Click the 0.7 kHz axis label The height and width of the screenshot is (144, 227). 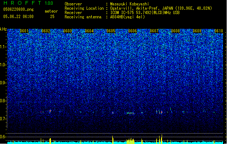(x=3, y=119)
